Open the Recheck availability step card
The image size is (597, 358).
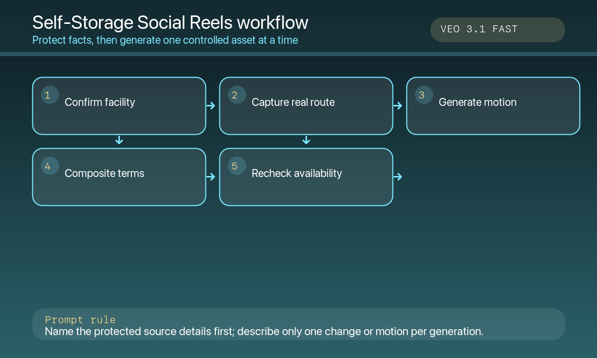point(306,177)
